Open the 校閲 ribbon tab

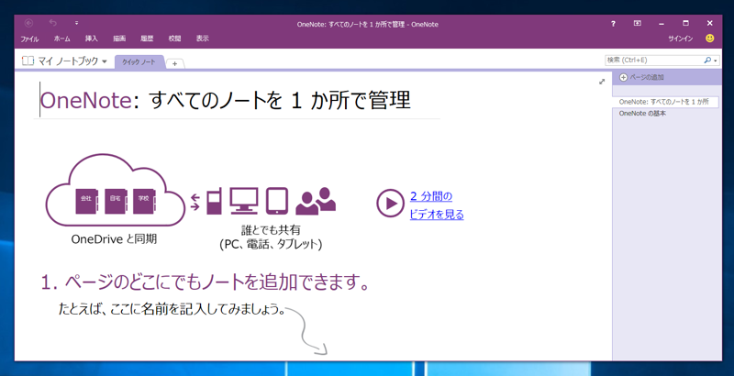tap(174, 39)
